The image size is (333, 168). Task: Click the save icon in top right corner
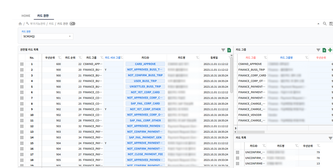click(331, 24)
